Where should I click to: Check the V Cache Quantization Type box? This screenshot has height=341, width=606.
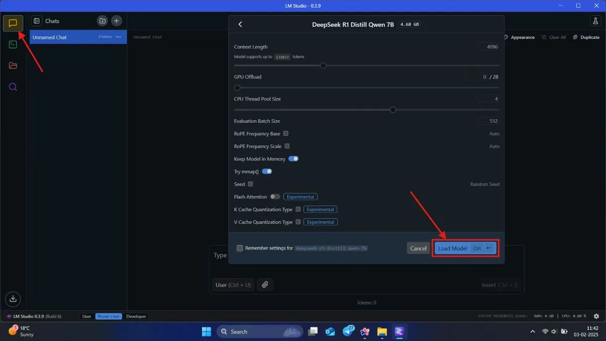298,222
